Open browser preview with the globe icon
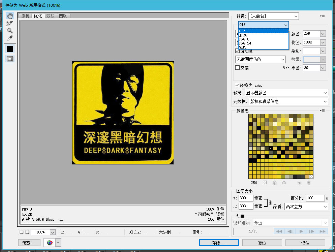Viewport: 335px width, 252px height. (50, 242)
